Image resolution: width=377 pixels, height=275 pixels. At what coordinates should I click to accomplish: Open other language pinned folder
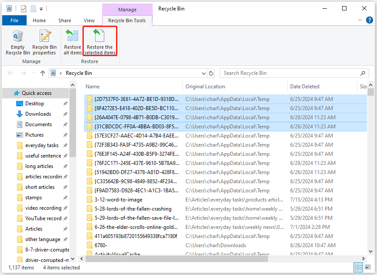click(43, 239)
